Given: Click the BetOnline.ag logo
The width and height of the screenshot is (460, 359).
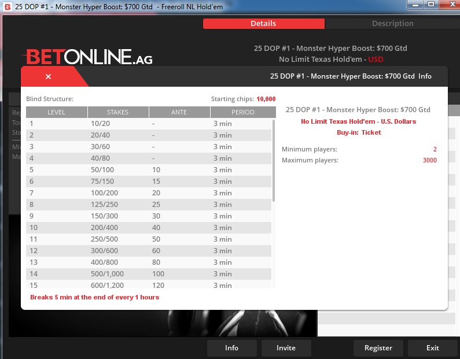Looking at the screenshot, I should click(87, 57).
